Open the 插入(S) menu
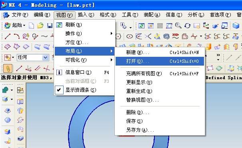The image size is (242, 148). point(86,15)
